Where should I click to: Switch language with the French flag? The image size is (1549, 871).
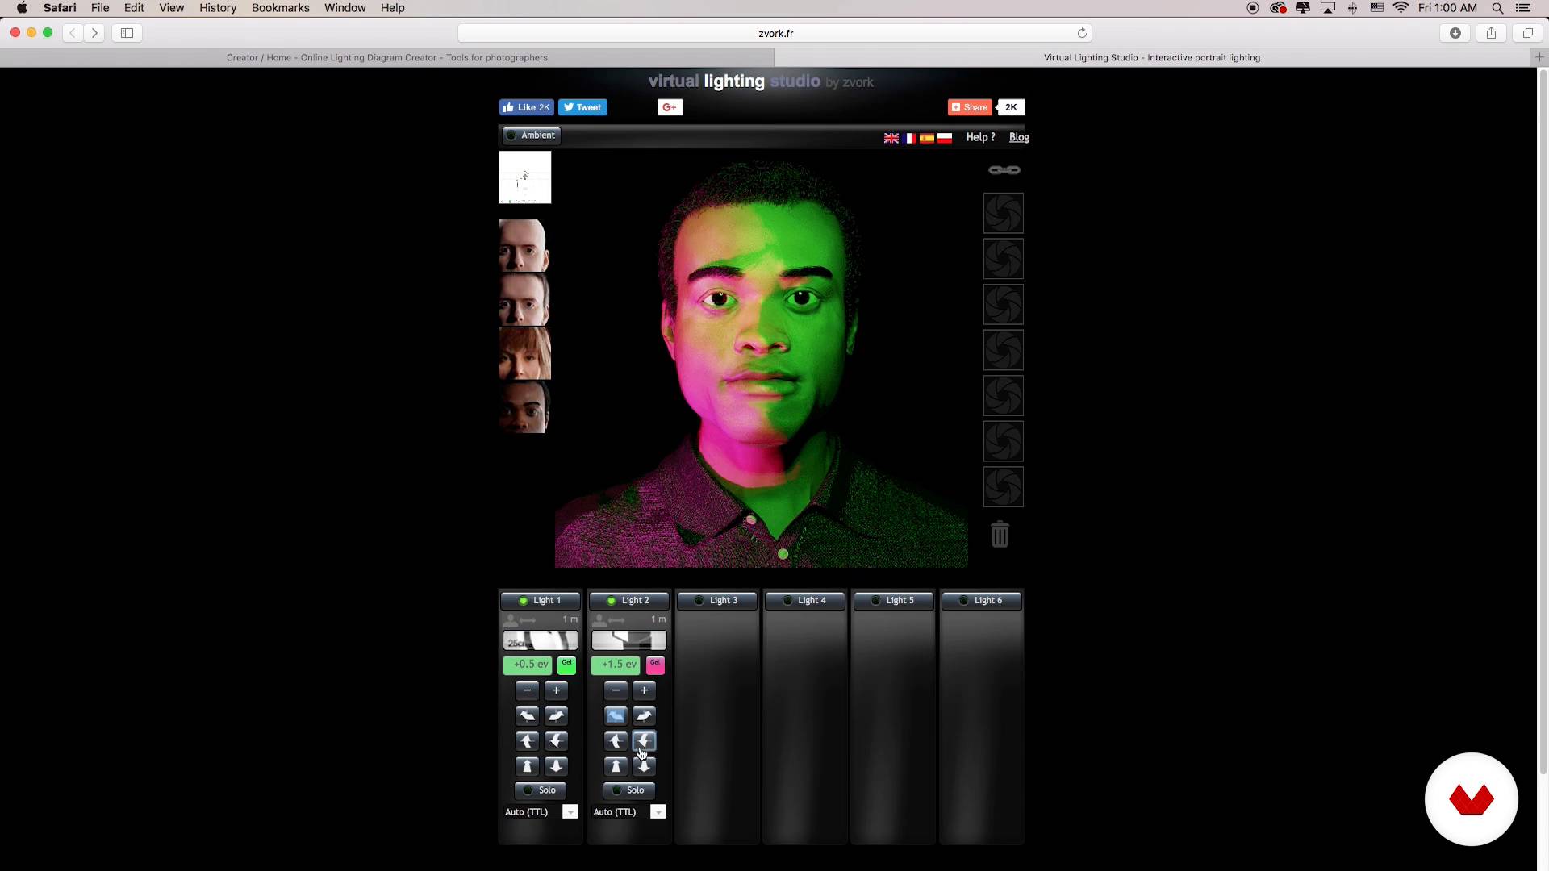click(x=909, y=138)
